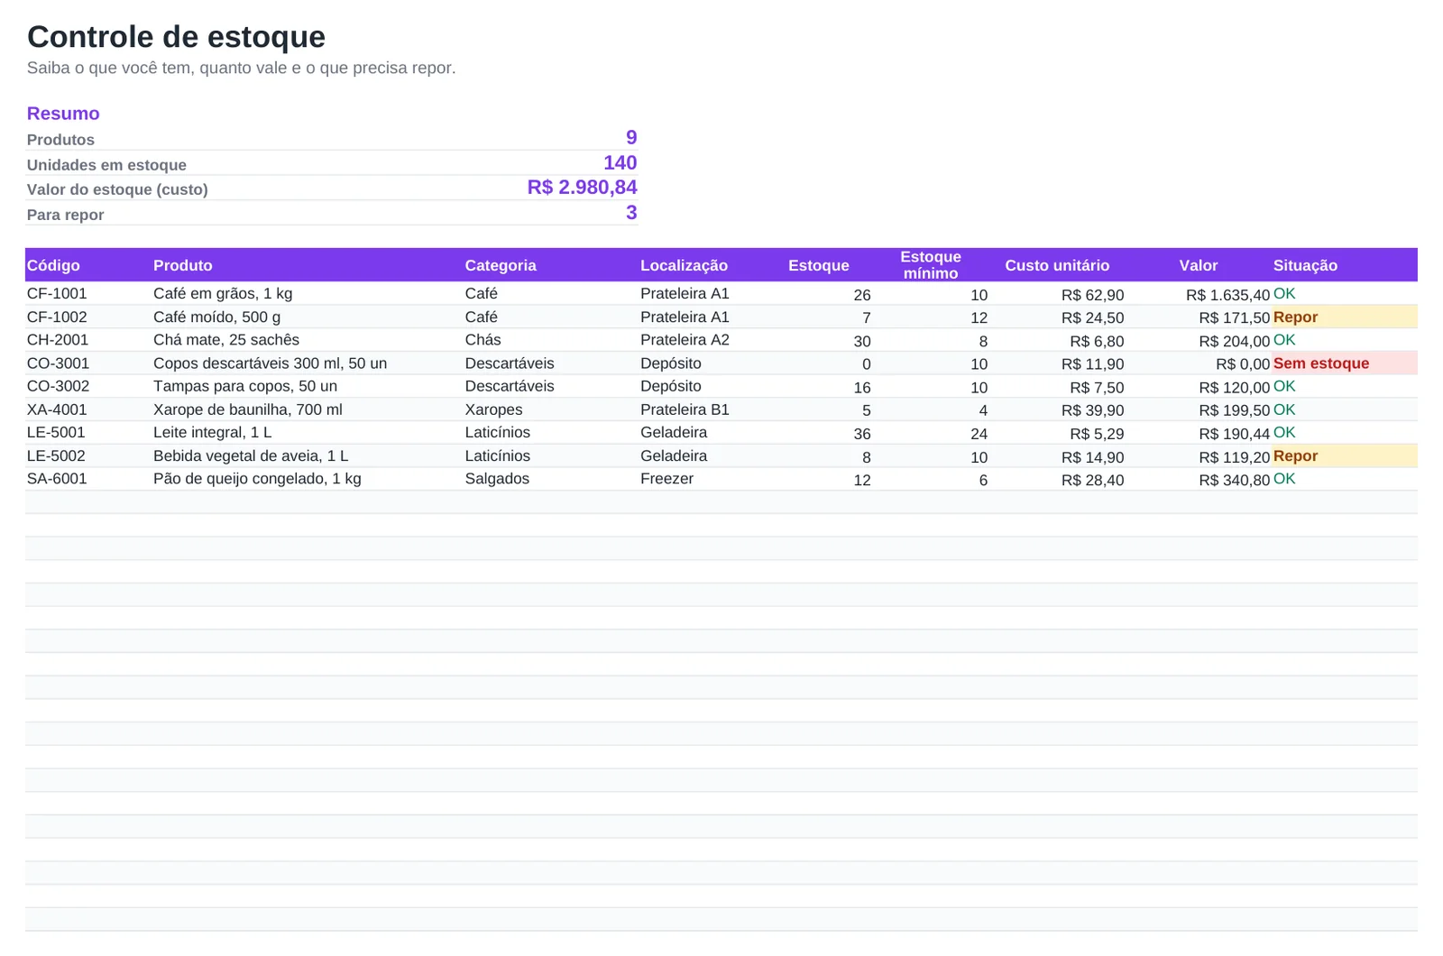
Task: Click the Resumo section heading
Action: tap(63, 114)
